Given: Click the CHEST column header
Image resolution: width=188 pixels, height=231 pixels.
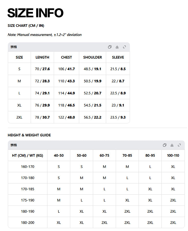Looking at the screenshot, I should point(66,57).
